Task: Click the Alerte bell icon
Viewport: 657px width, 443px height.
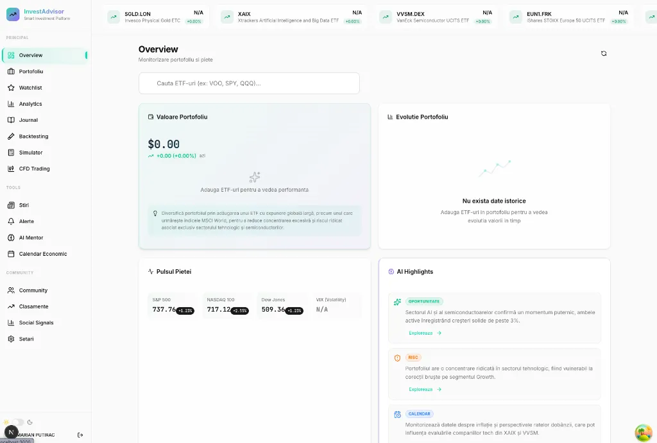Action: 12,221
